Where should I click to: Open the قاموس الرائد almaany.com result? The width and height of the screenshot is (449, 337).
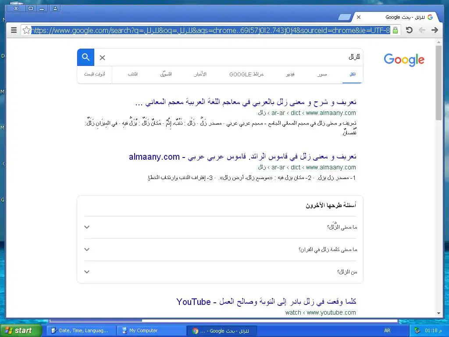click(242, 157)
